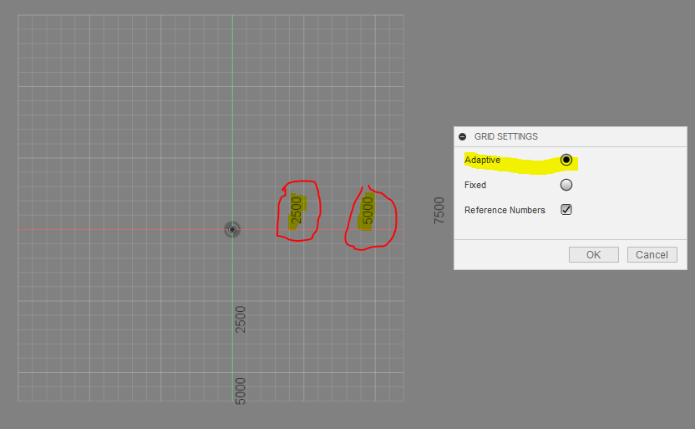Click the Reference Numbers label

point(505,210)
